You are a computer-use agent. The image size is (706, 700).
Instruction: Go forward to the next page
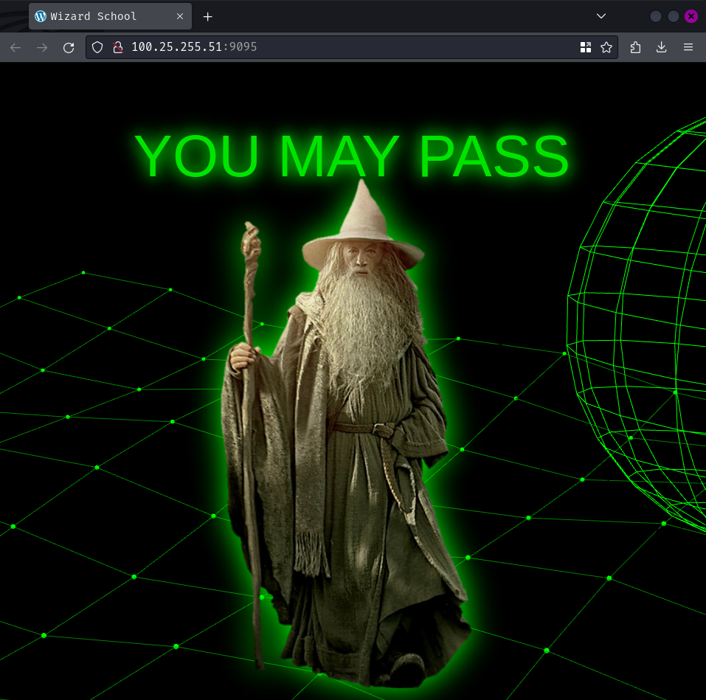click(x=42, y=47)
